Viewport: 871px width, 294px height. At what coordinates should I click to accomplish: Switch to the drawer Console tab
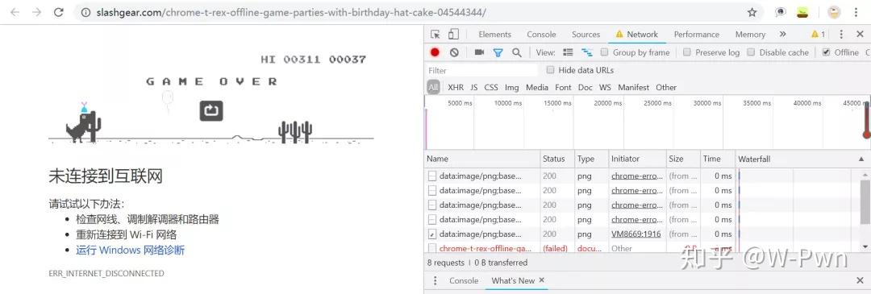(464, 280)
